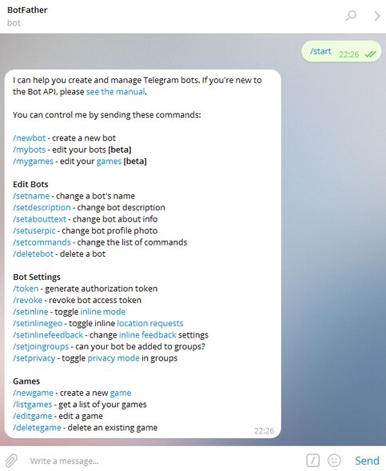Image resolution: width=386 pixels, height=471 pixels.
Task: Click the Send button
Action: (x=367, y=461)
